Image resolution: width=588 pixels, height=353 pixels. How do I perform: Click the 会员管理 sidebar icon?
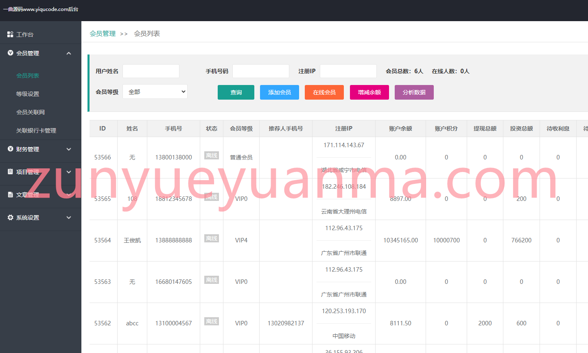11,53
